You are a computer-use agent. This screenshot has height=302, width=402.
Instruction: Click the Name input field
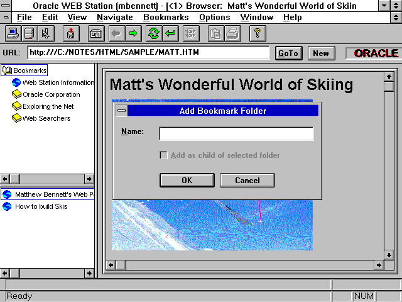point(236,133)
